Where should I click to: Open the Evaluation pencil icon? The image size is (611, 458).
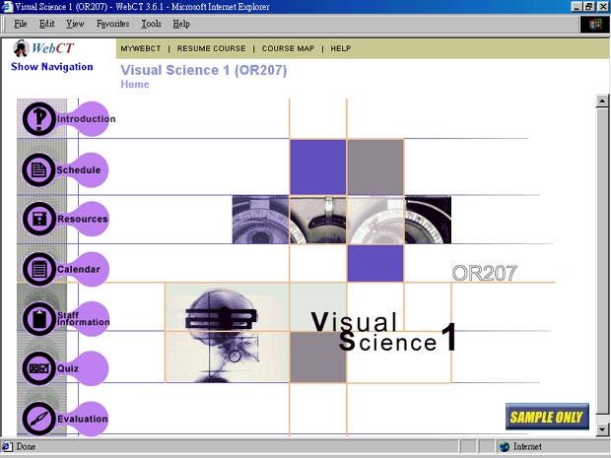(x=39, y=419)
